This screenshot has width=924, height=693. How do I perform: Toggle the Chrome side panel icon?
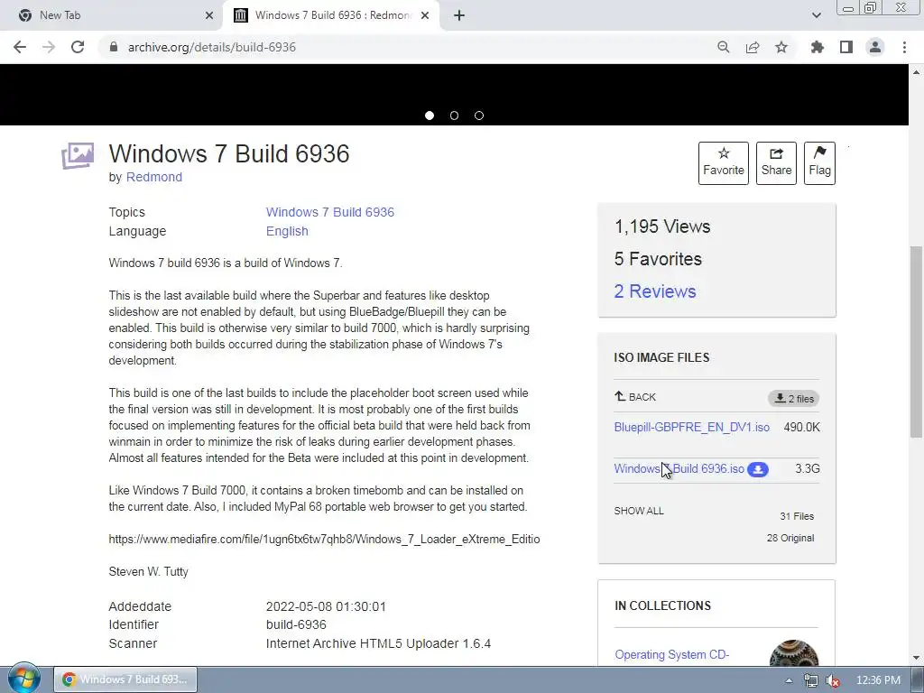pyautogui.click(x=846, y=47)
